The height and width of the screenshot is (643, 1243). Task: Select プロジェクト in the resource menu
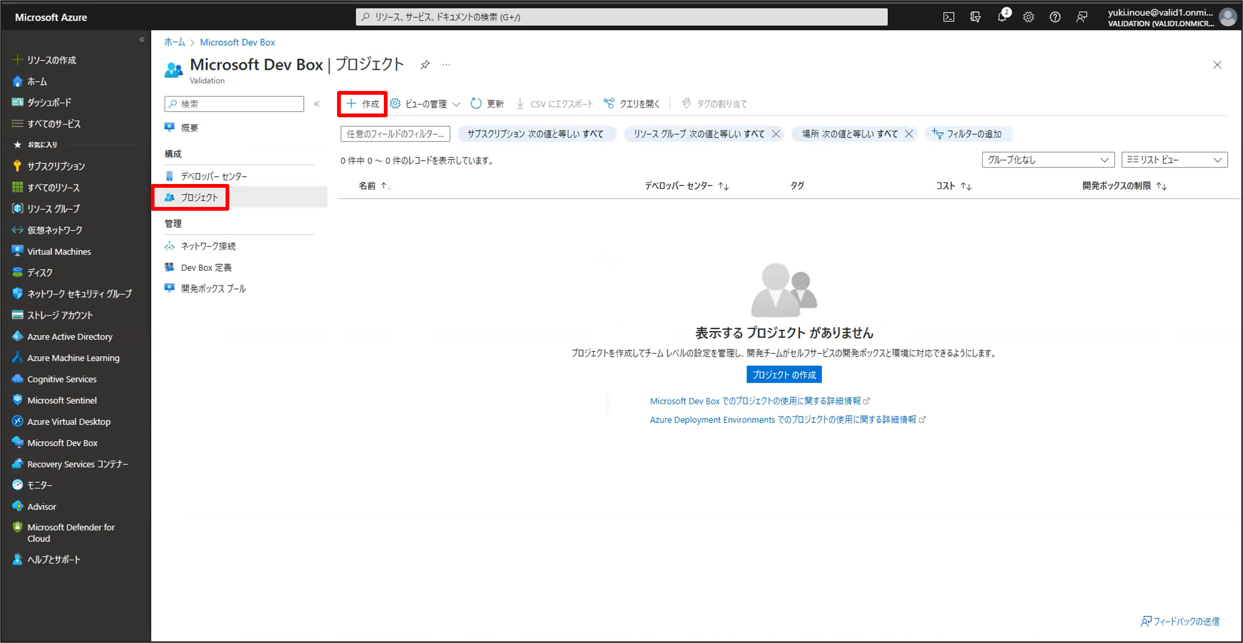click(x=199, y=197)
